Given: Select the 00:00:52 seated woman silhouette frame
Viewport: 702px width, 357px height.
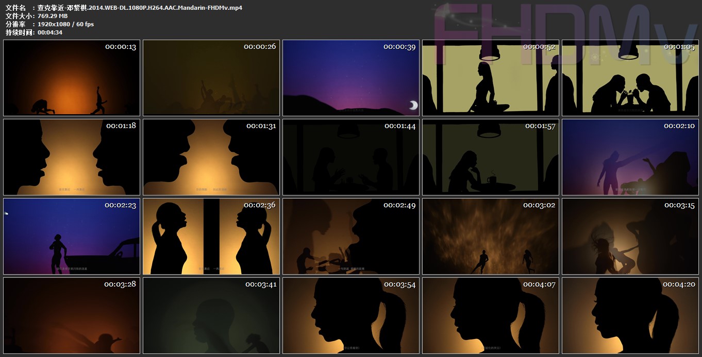Looking at the screenshot, I should pyautogui.click(x=491, y=78).
